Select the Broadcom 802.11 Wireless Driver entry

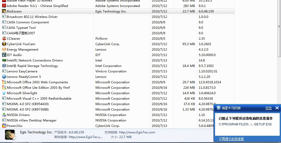(x=32, y=17)
